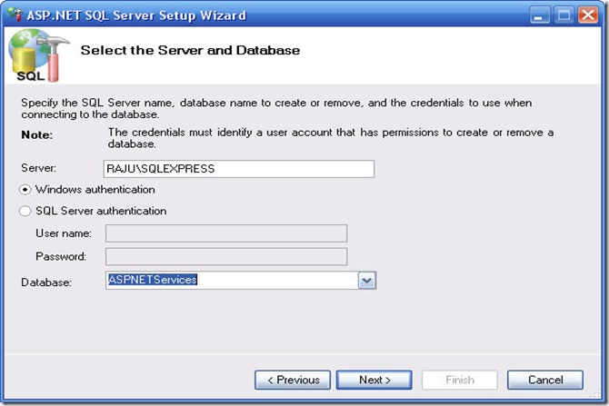The height and width of the screenshot is (406, 609).
Task: Select SQL Server authentication option
Action: [x=25, y=211]
